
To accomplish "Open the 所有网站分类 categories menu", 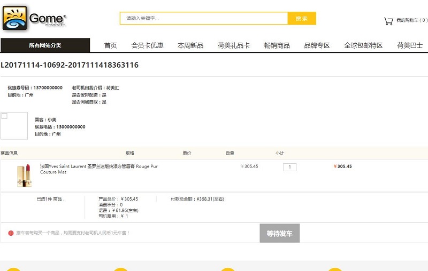I will pos(45,45).
